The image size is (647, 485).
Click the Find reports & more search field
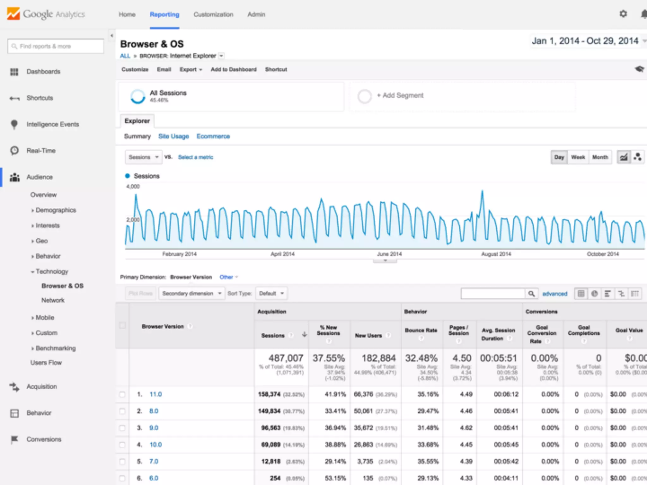pos(56,46)
